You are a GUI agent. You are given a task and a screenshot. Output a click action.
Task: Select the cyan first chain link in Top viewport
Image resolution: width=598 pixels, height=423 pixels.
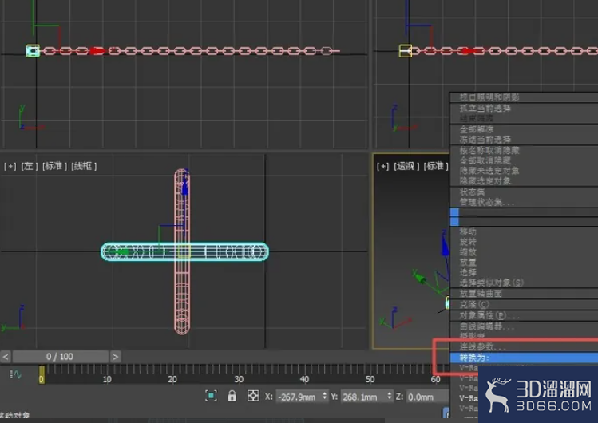[x=33, y=51]
